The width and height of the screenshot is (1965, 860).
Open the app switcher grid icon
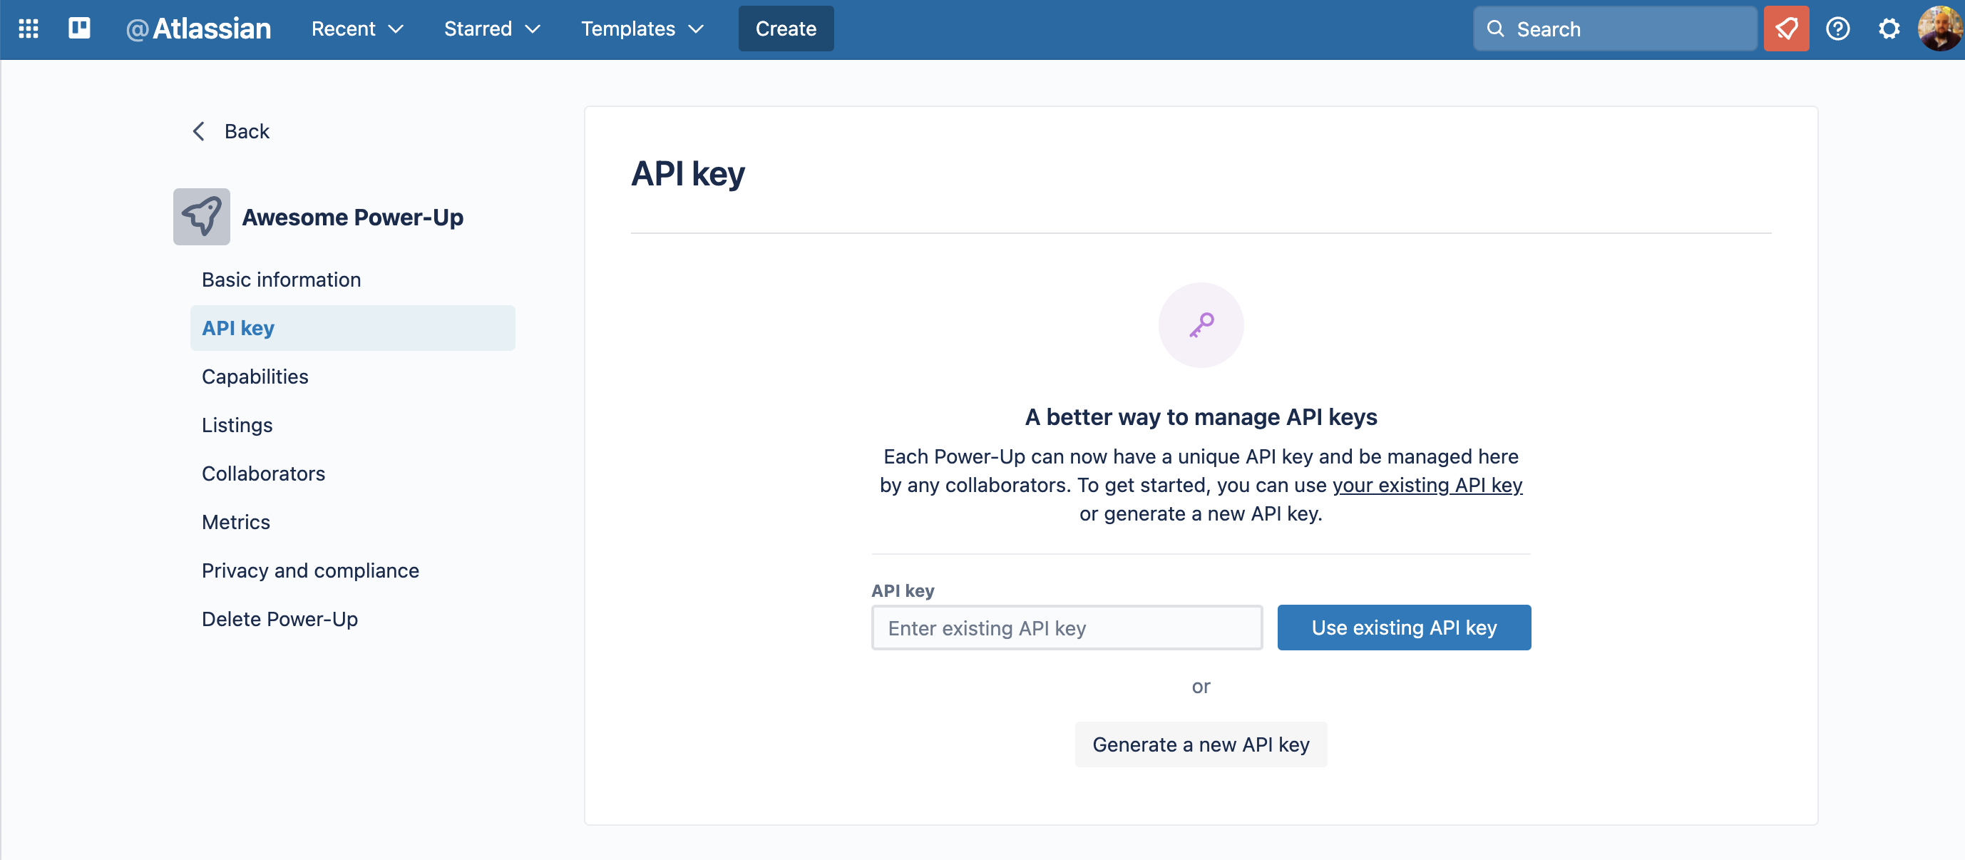pyautogui.click(x=29, y=29)
